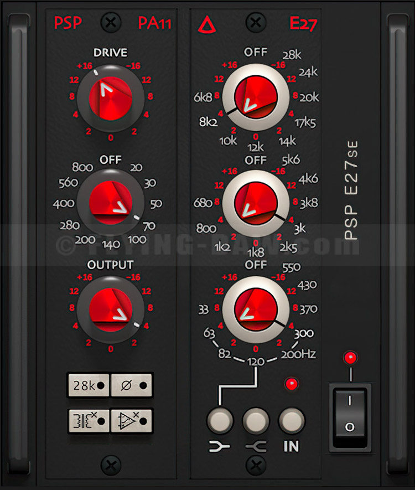Click the OUTPUT label
Screen dimensions: 415x490
click(x=110, y=265)
